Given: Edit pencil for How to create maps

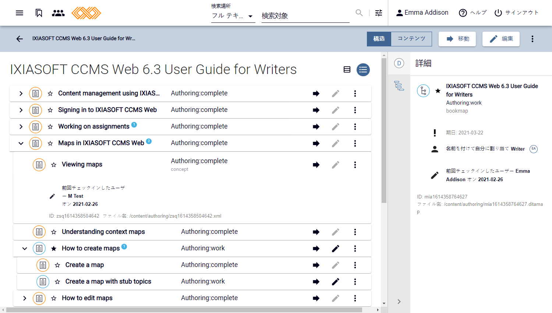Looking at the screenshot, I should (336, 249).
